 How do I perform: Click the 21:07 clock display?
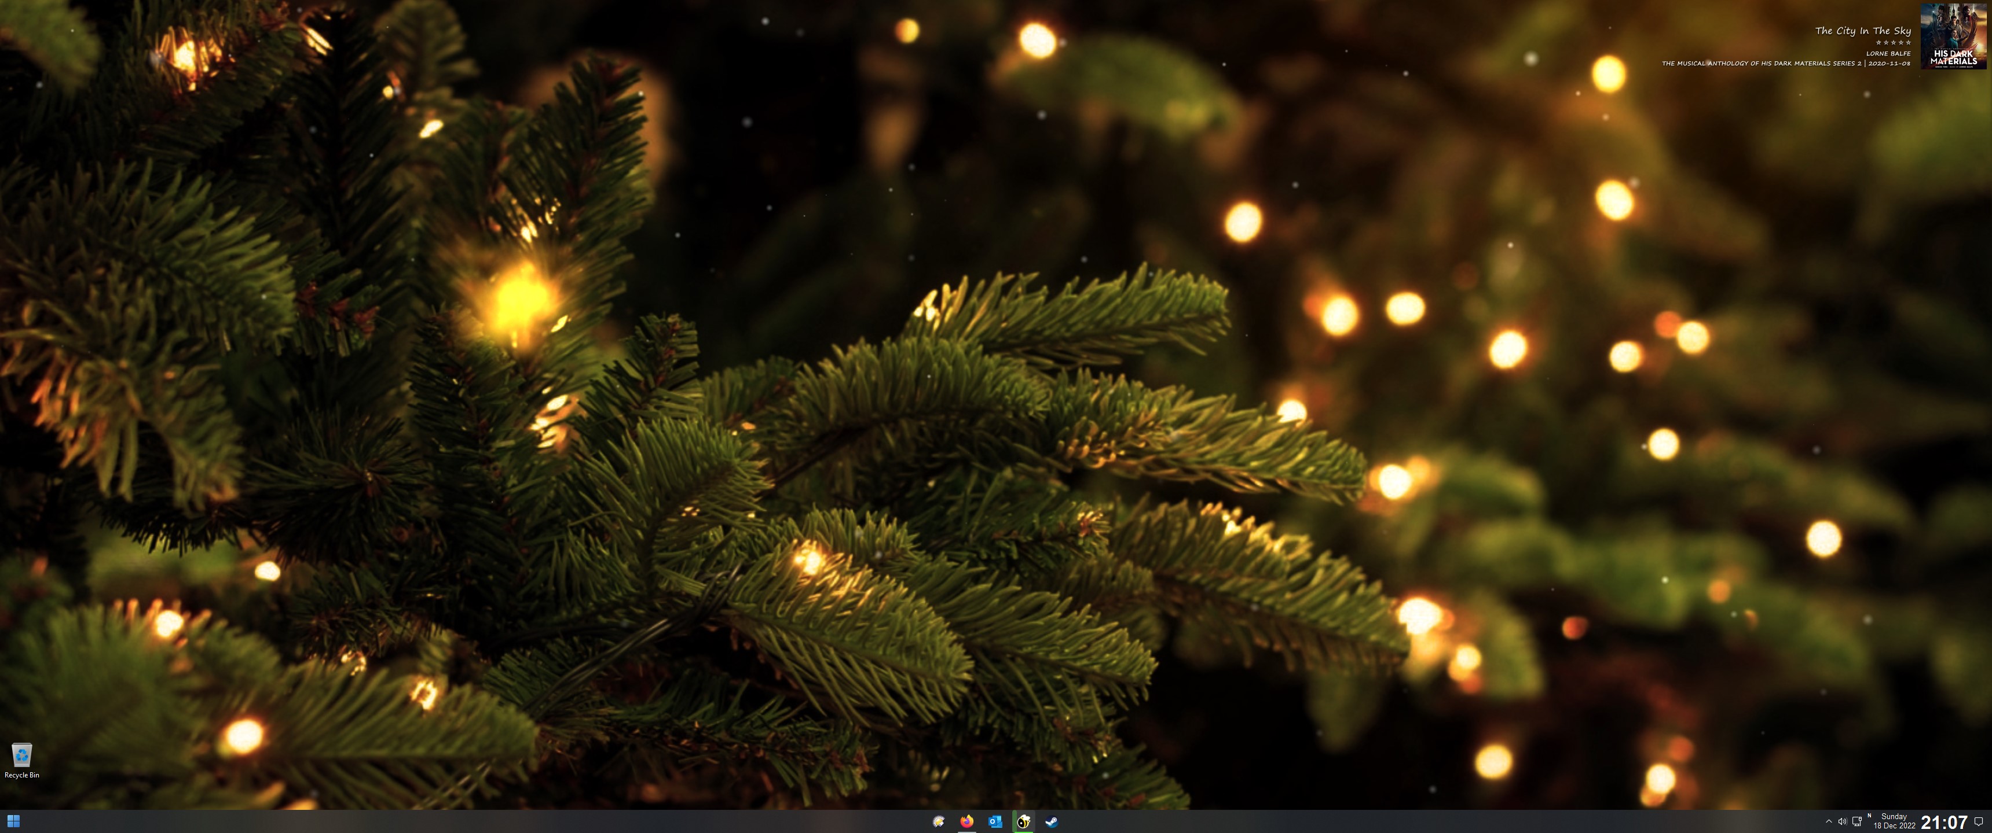[x=1943, y=822]
